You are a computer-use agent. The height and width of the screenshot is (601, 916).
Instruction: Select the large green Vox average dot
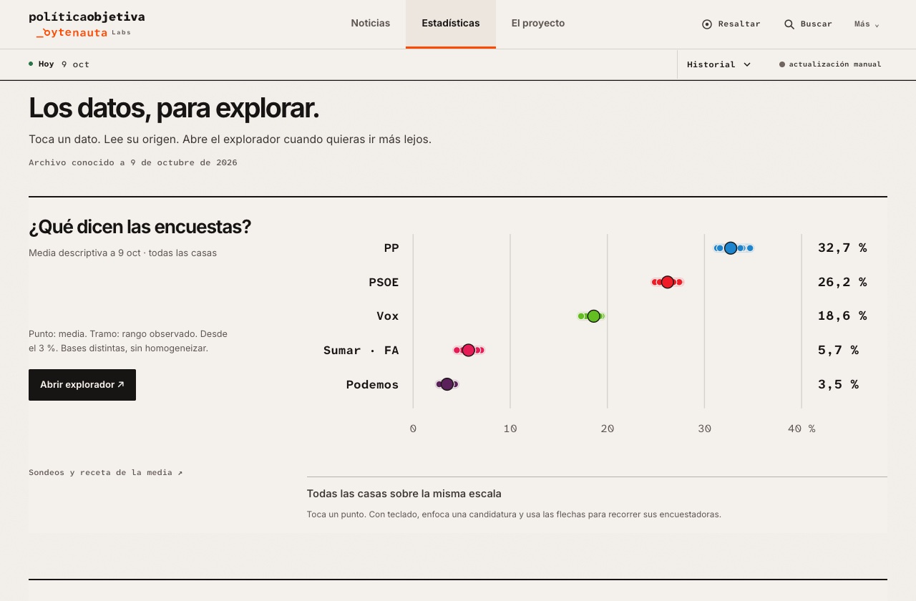[594, 316]
